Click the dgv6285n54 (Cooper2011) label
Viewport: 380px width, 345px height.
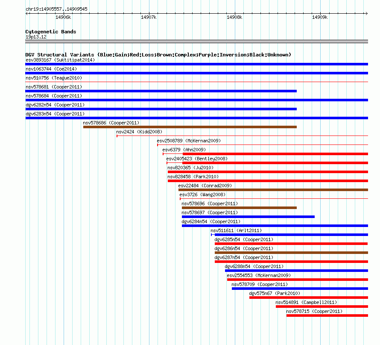(x=244, y=239)
